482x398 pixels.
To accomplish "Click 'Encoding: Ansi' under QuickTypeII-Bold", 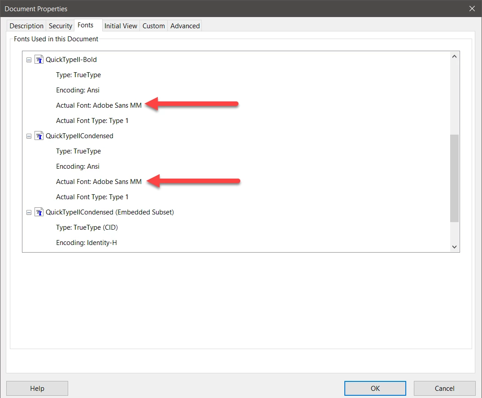I will tap(78, 90).
